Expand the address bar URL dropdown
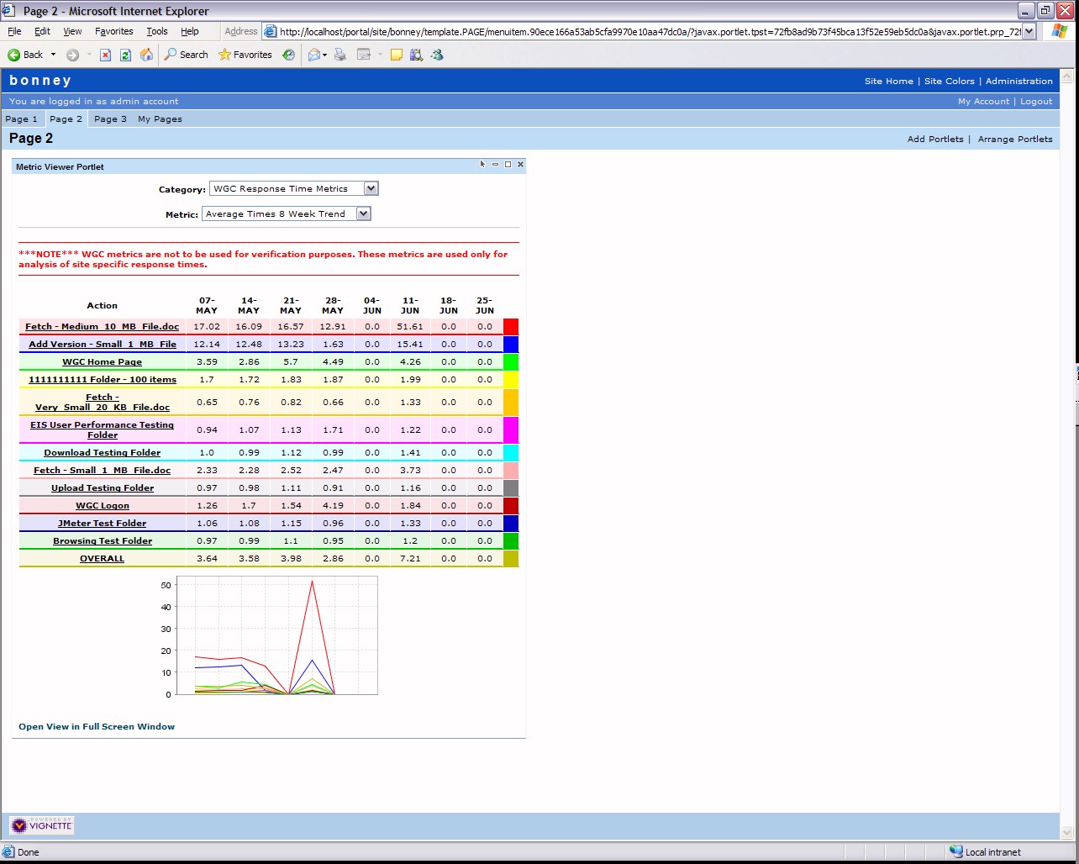Screen dimensions: 1079x864 coord(1029,31)
